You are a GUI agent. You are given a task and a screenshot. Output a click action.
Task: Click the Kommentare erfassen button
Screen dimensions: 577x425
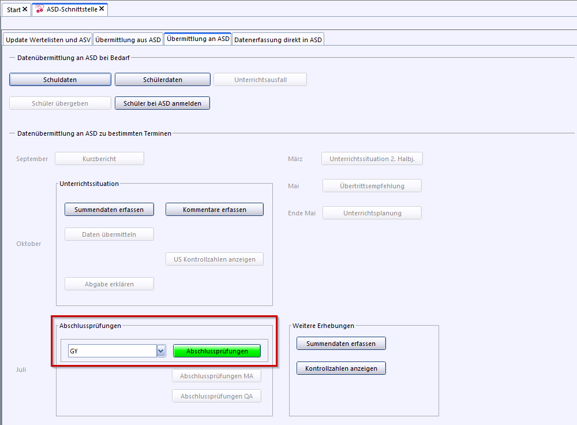coord(215,210)
